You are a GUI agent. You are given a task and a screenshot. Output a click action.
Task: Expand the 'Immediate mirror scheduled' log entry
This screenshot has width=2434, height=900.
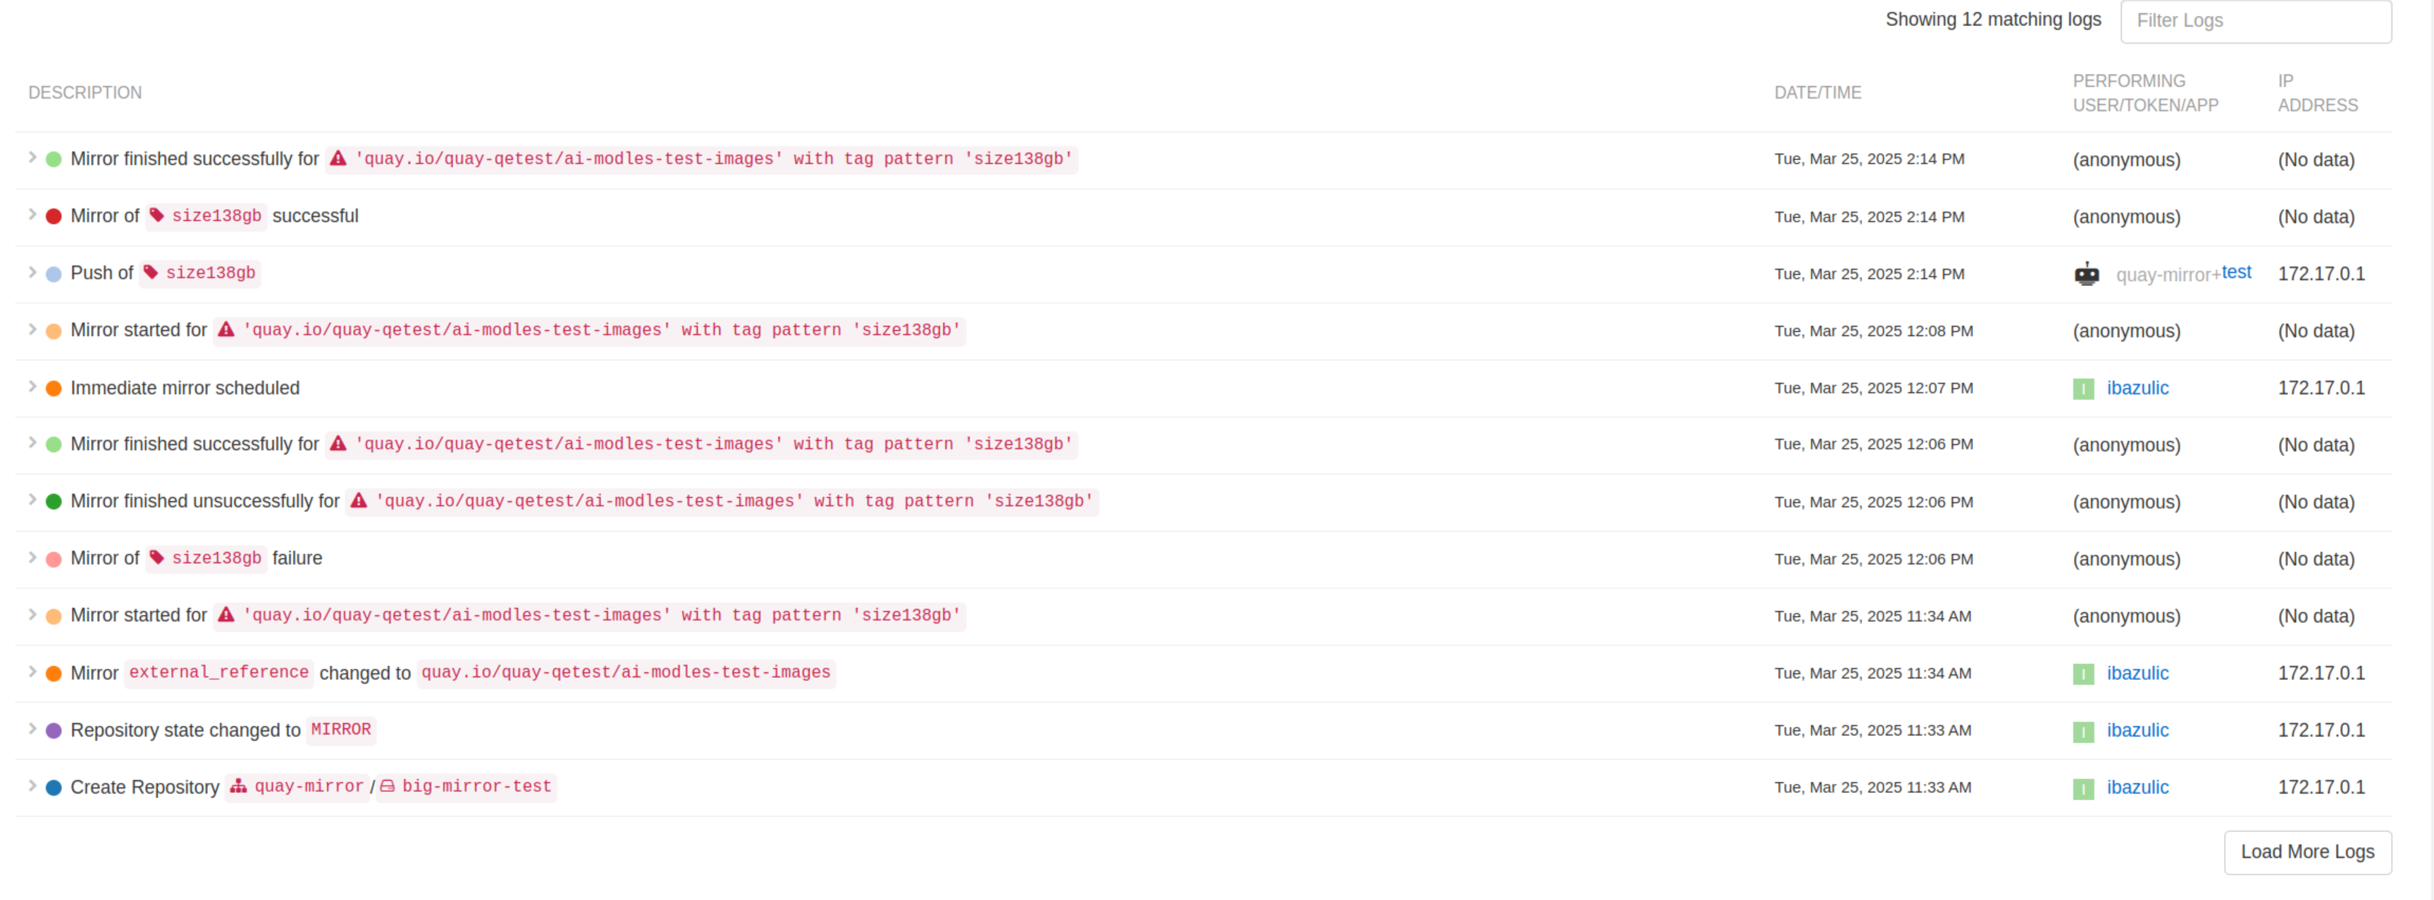pos(32,386)
